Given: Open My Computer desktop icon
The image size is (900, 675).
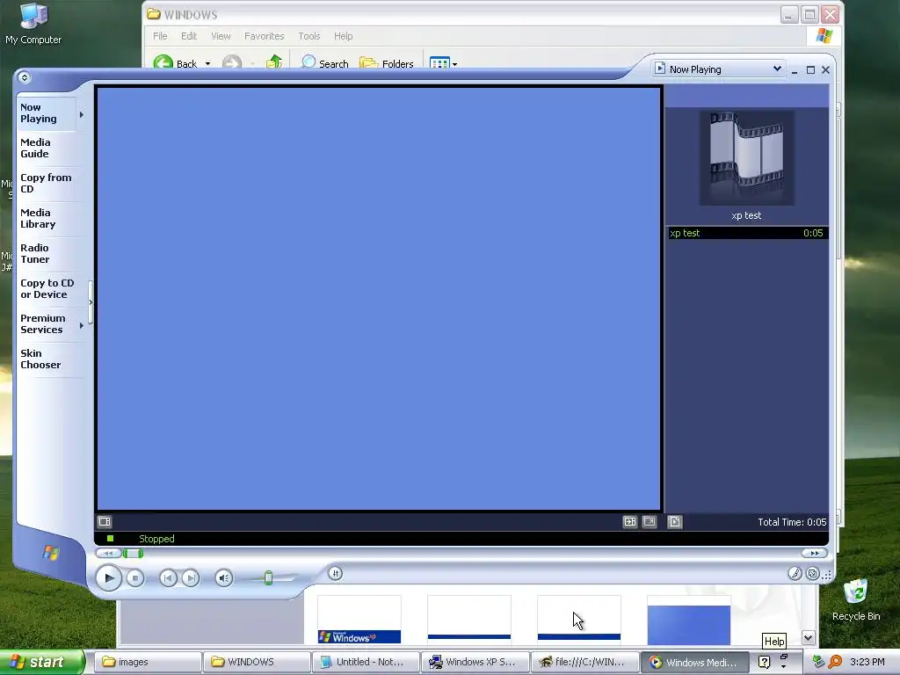Looking at the screenshot, I should coord(33,24).
